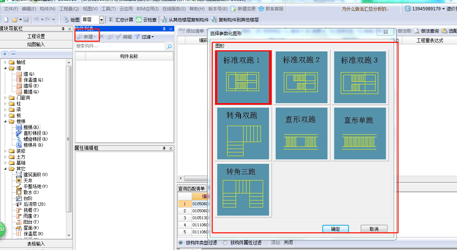Screen dimensions: 457x250
Task: Open the 首层 floor dropdown
Action: coord(102,20)
